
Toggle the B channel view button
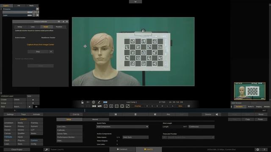[x=157, y=106]
